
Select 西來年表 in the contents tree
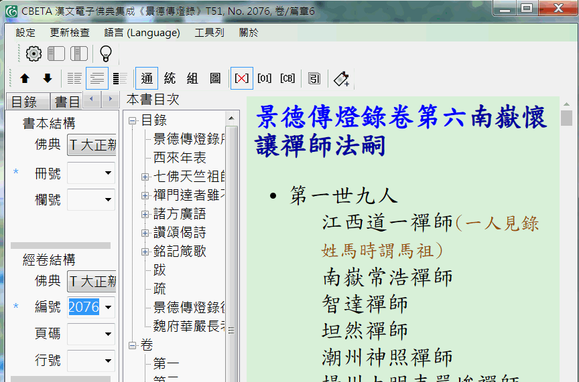coord(180,158)
